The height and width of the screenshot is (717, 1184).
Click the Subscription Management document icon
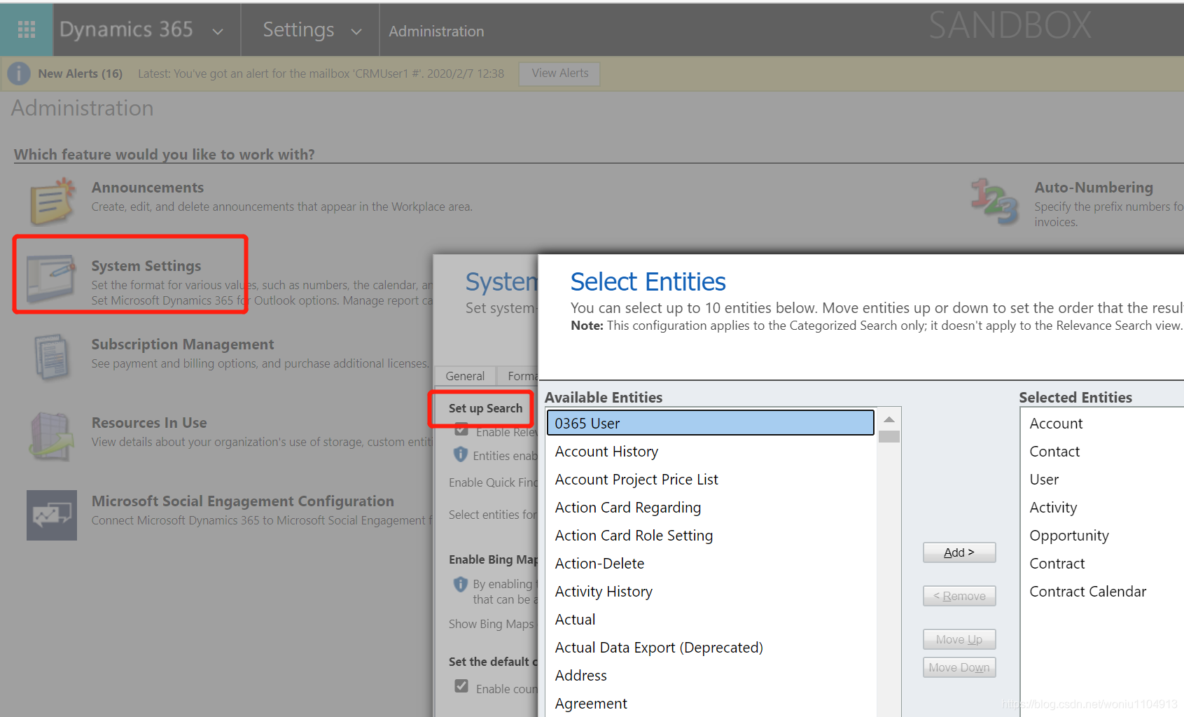point(51,357)
